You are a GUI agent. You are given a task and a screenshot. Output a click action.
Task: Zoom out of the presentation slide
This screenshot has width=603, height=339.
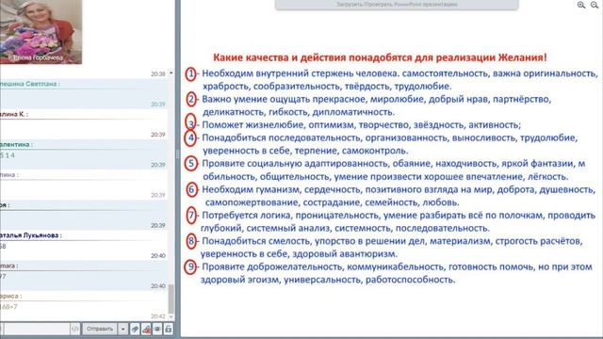point(595,5)
